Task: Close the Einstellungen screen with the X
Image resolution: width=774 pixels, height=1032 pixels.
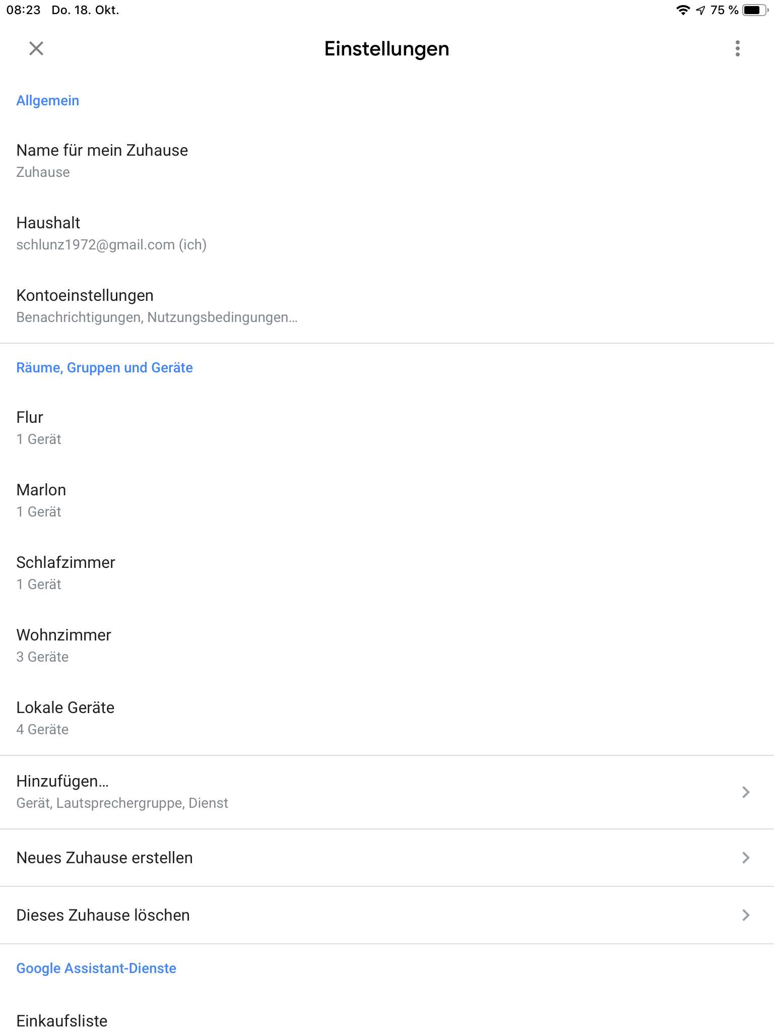Action: pyautogui.click(x=36, y=49)
